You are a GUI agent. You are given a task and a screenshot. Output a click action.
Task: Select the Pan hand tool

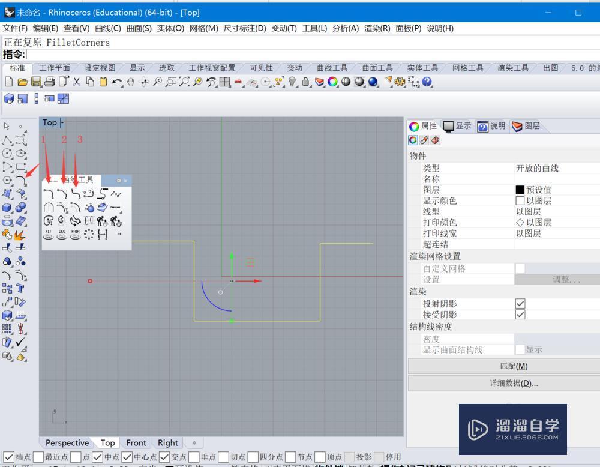(x=130, y=82)
